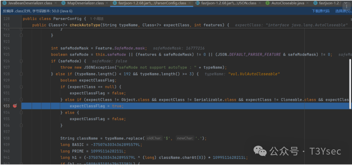Click 'JSONException' on line 927

99,67
